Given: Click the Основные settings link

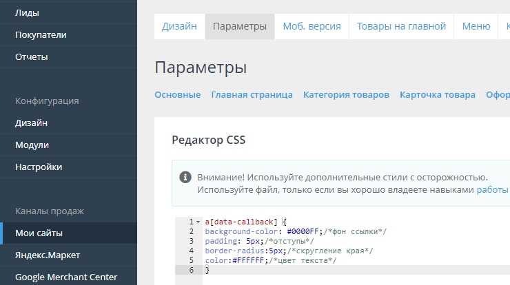Looking at the screenshot, I should point(177,94).
